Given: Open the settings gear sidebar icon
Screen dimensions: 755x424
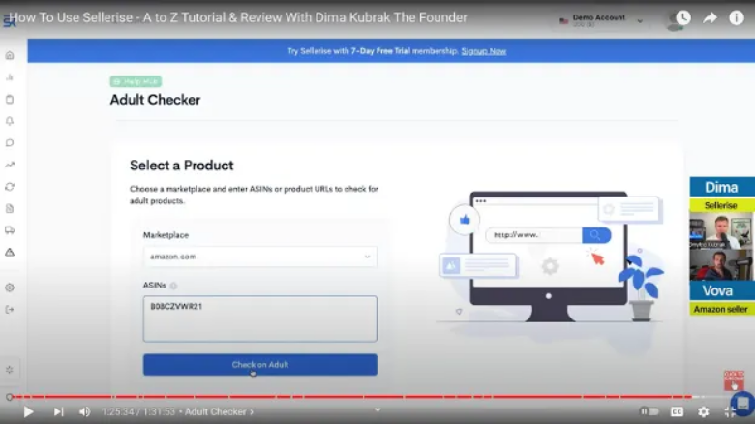Looking at the screenshot, I should coord(10,288).
